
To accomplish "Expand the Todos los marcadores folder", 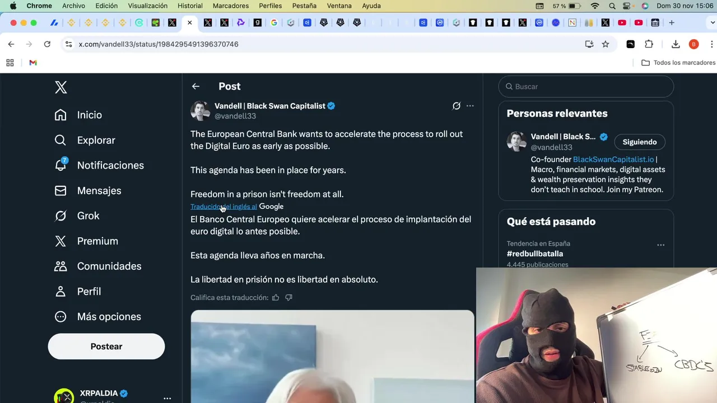I will [678, 63].
